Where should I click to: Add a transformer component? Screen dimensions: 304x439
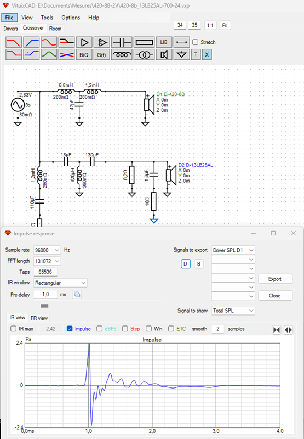point(144,54)
